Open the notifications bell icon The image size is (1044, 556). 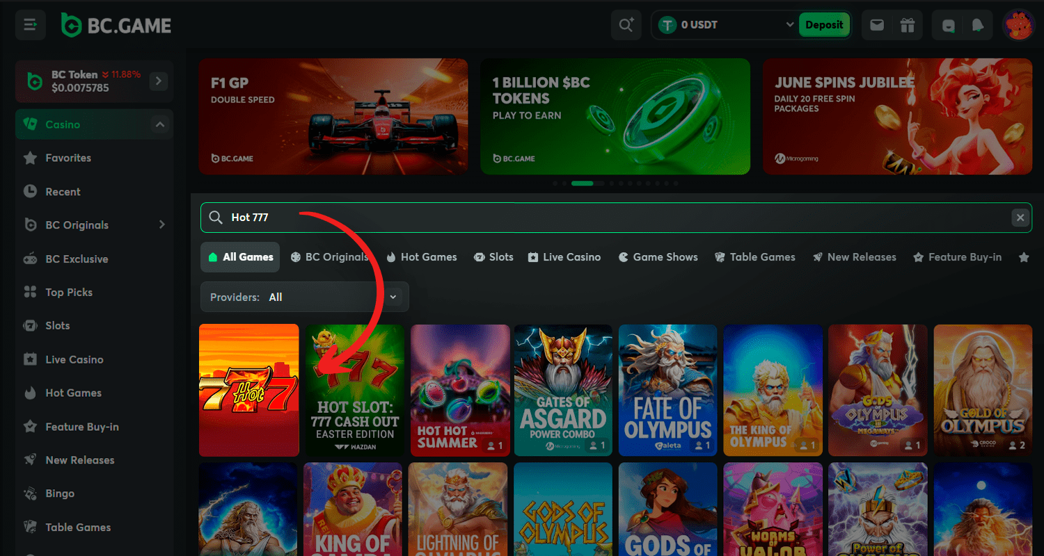coord(978,25)
